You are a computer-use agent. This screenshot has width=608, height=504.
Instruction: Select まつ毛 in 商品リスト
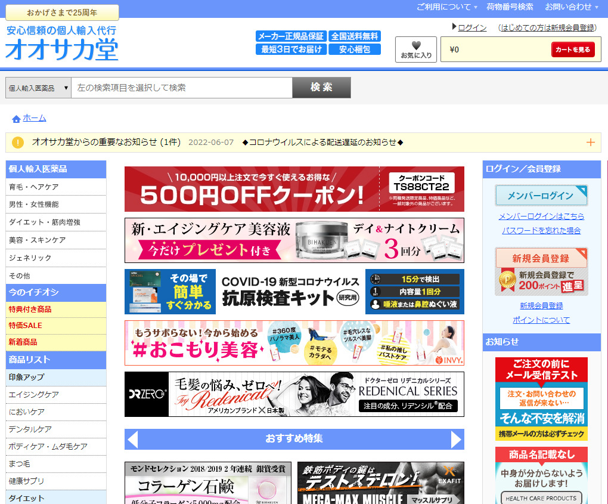(56, 464)
